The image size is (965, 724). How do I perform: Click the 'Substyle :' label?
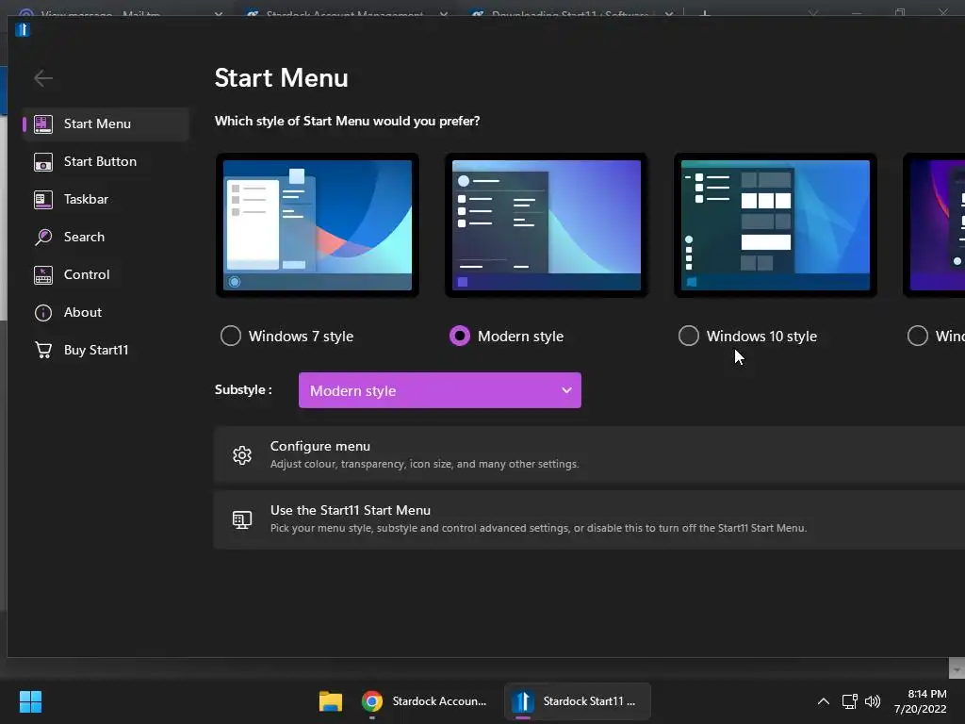point(243,390)
